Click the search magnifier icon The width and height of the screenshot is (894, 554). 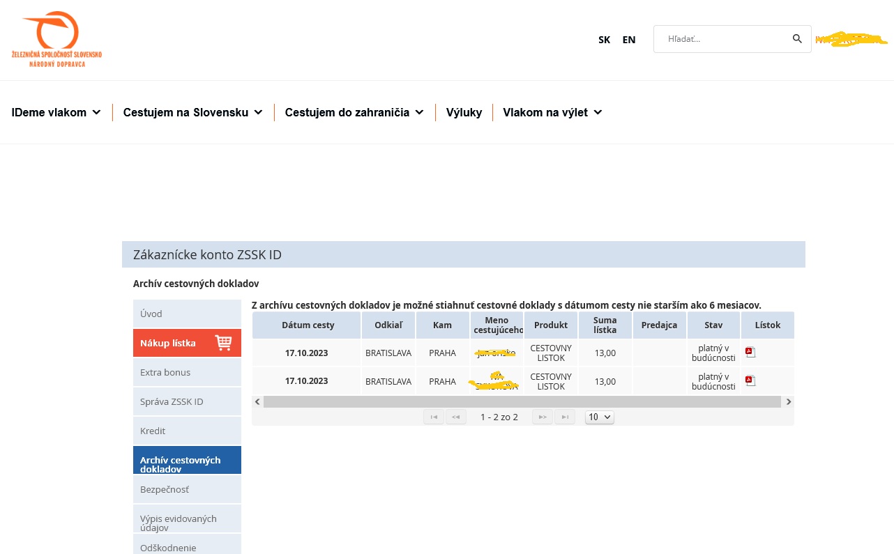[x=797, y=39]
